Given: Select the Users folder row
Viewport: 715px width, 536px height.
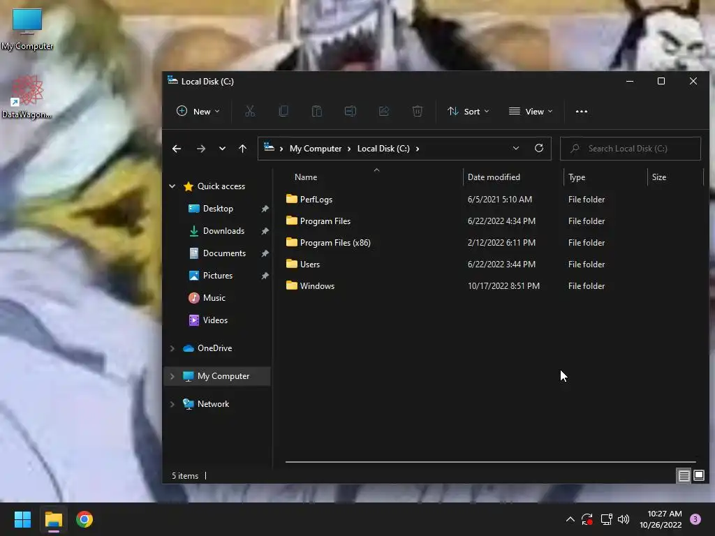Looking at the screenshot, I should tap(490, 265).
